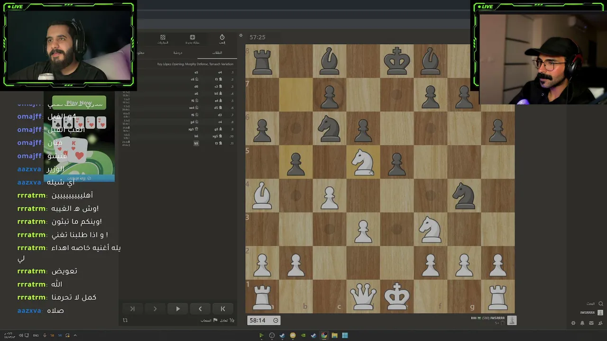Click the Ruy López opening name
607x341 pixels.
tap(195, 64)
